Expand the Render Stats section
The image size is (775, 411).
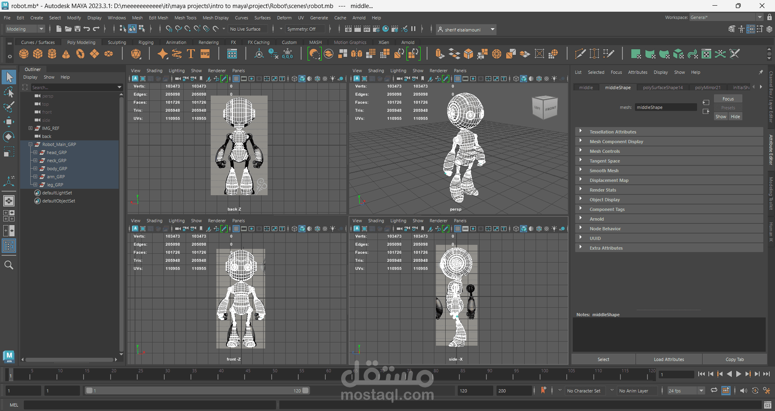click(x=669, y=190)
